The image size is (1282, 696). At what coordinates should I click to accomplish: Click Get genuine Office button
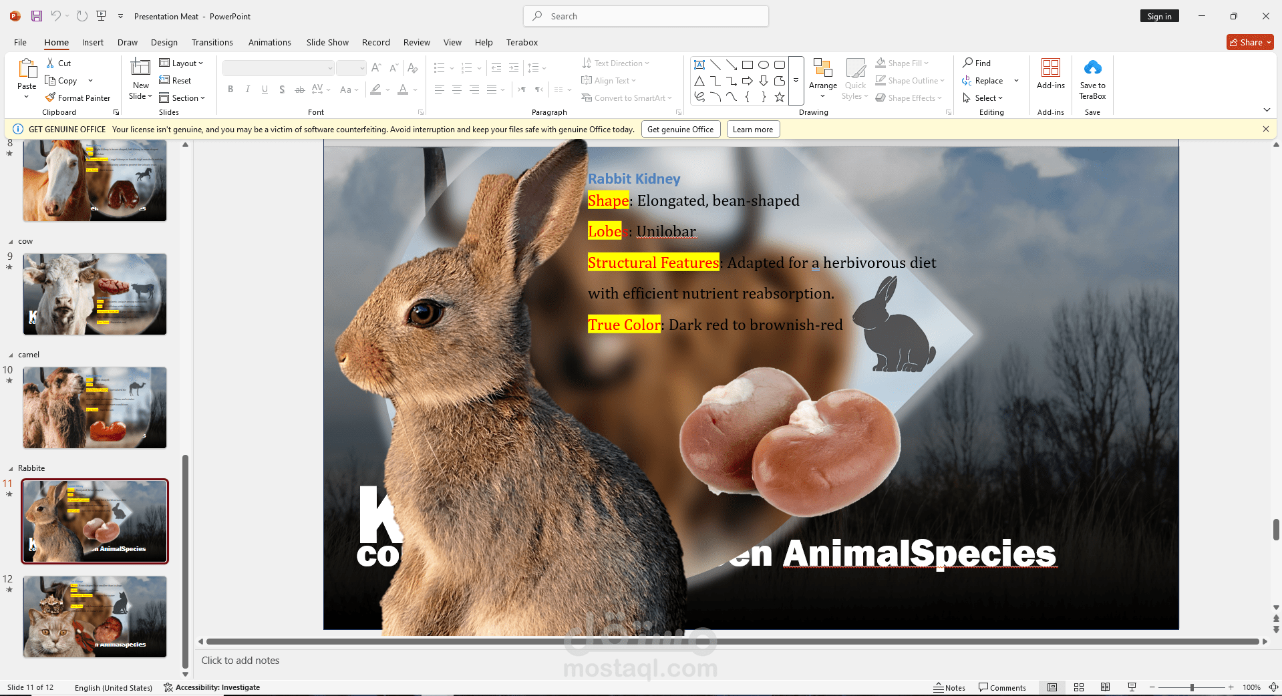click(681, 130)
